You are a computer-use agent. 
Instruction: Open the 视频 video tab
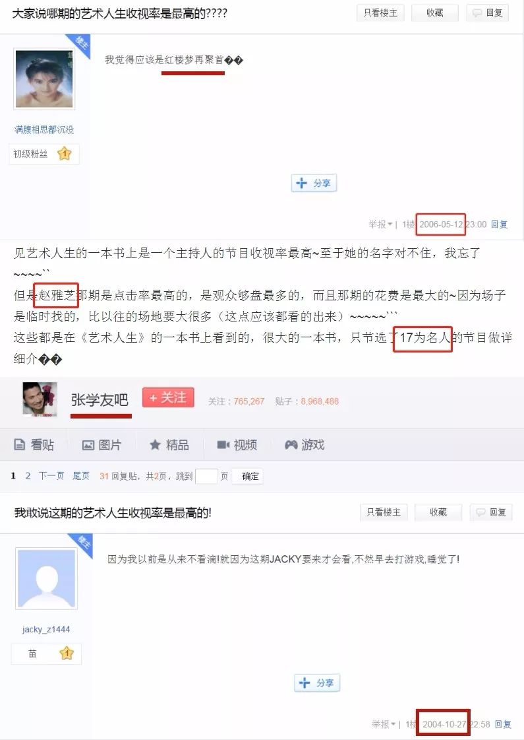point(237,444)
